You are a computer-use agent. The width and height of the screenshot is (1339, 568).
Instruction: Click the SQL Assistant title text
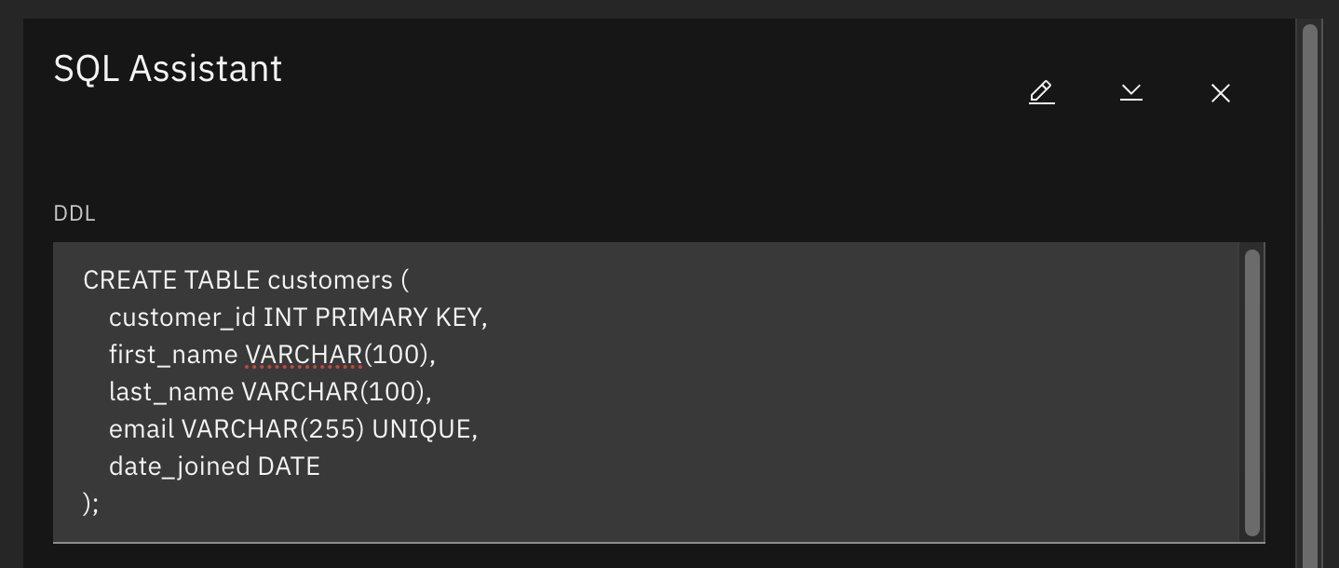[168, 69]
